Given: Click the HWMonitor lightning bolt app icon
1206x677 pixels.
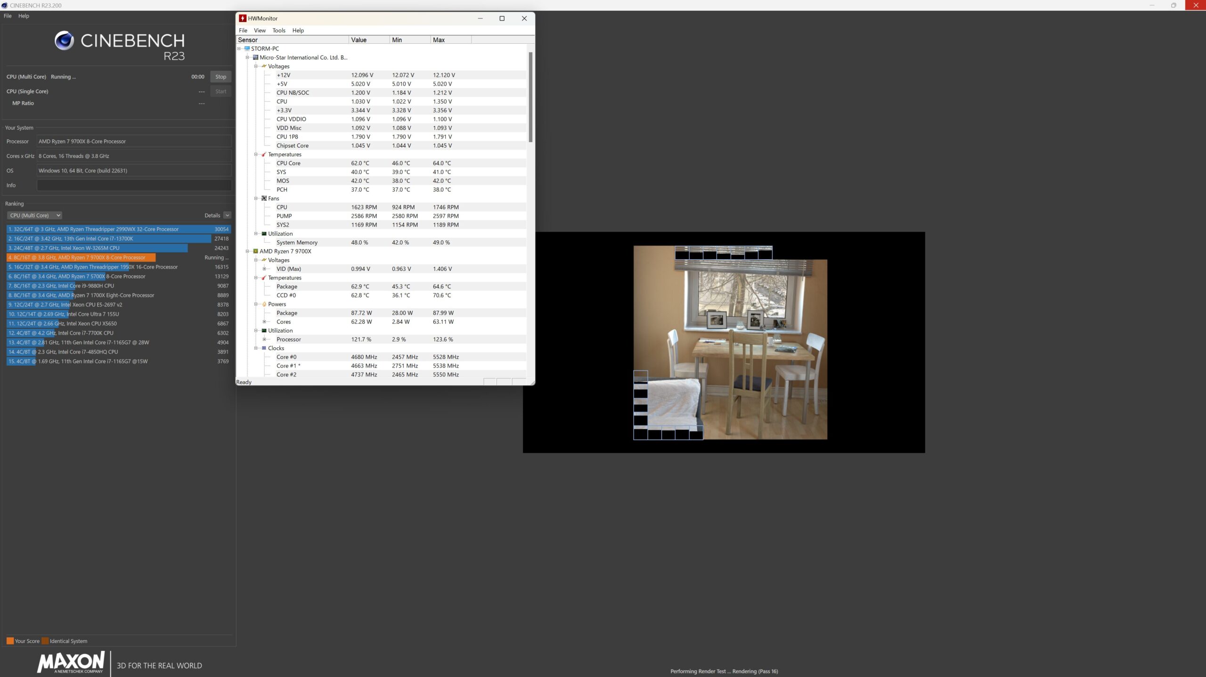Looking at the screenshot, I should pyautogui.click(x=243, y=18).
